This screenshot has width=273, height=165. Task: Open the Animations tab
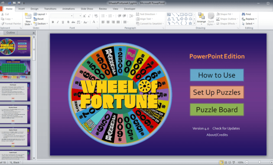[x=68, y=9]
